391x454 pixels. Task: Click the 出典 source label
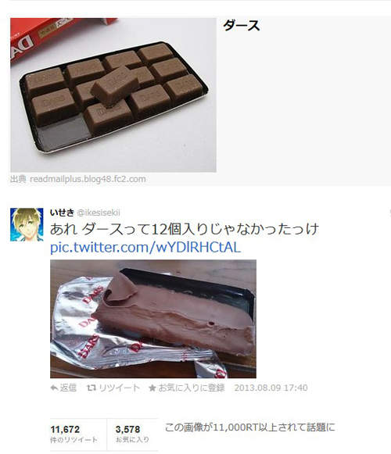[18, 179]
